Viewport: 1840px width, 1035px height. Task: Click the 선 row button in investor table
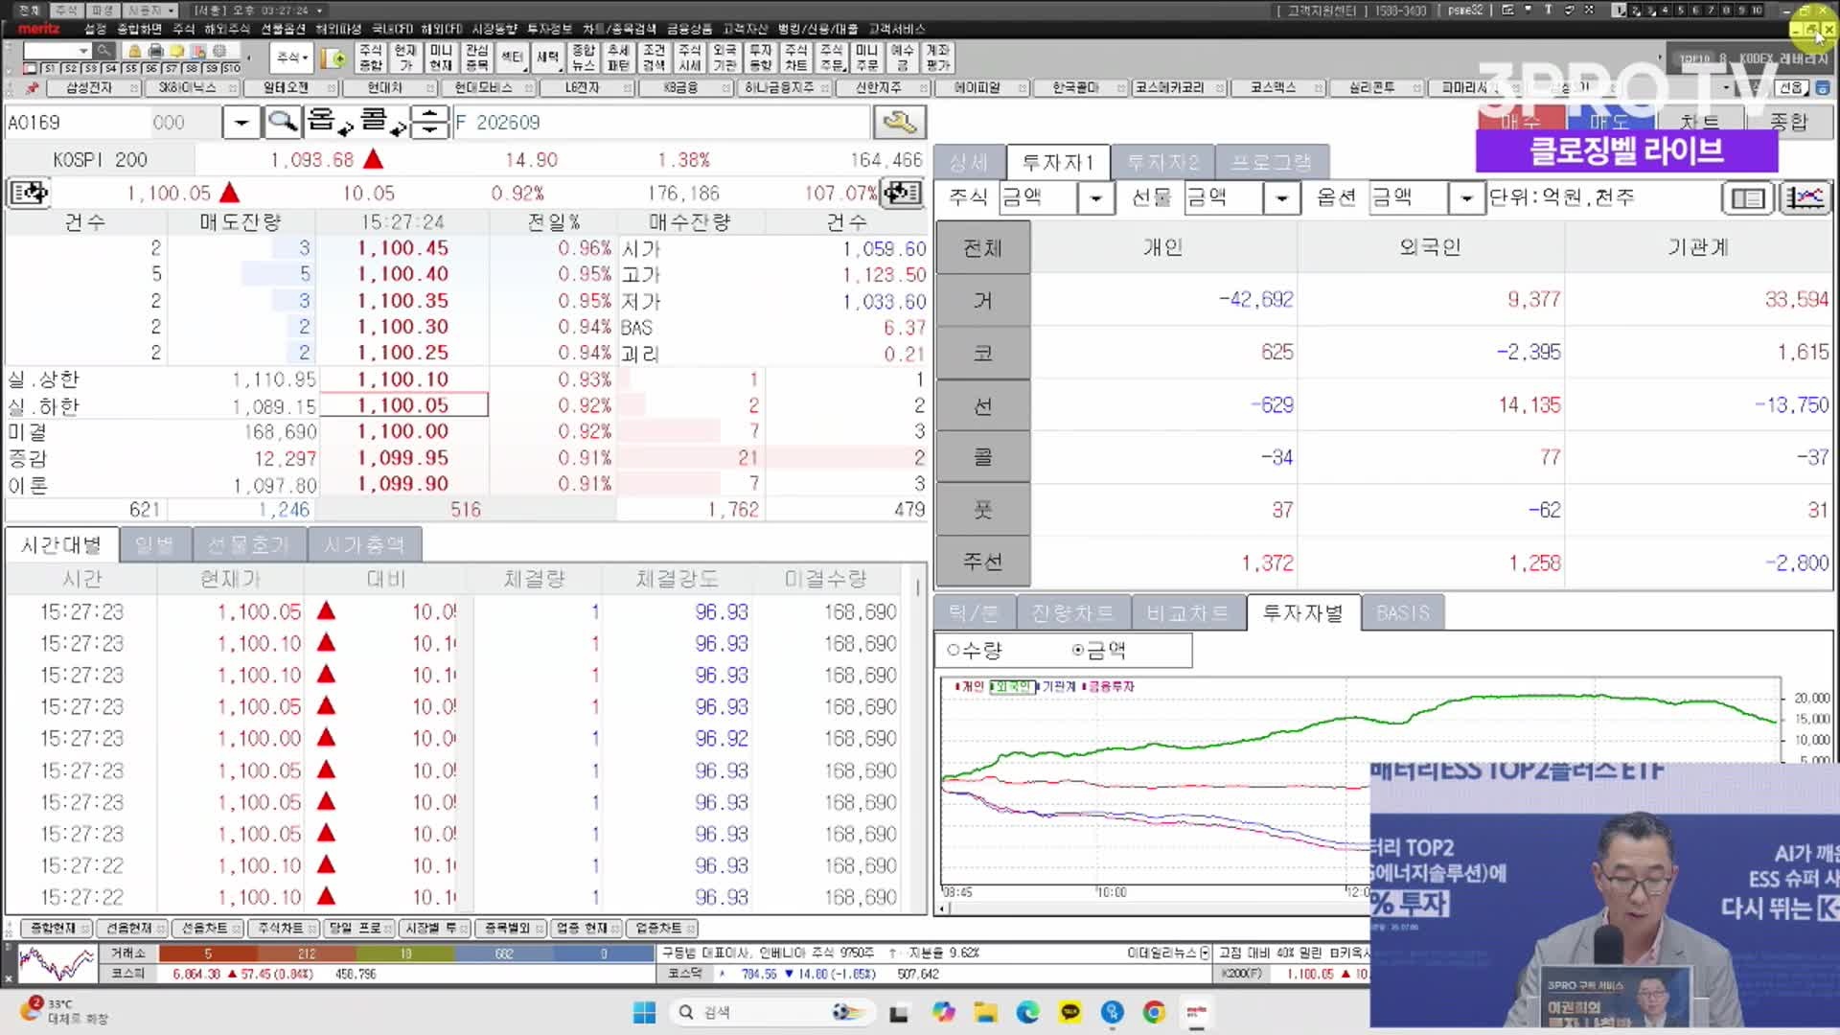(x=982, y=405)
